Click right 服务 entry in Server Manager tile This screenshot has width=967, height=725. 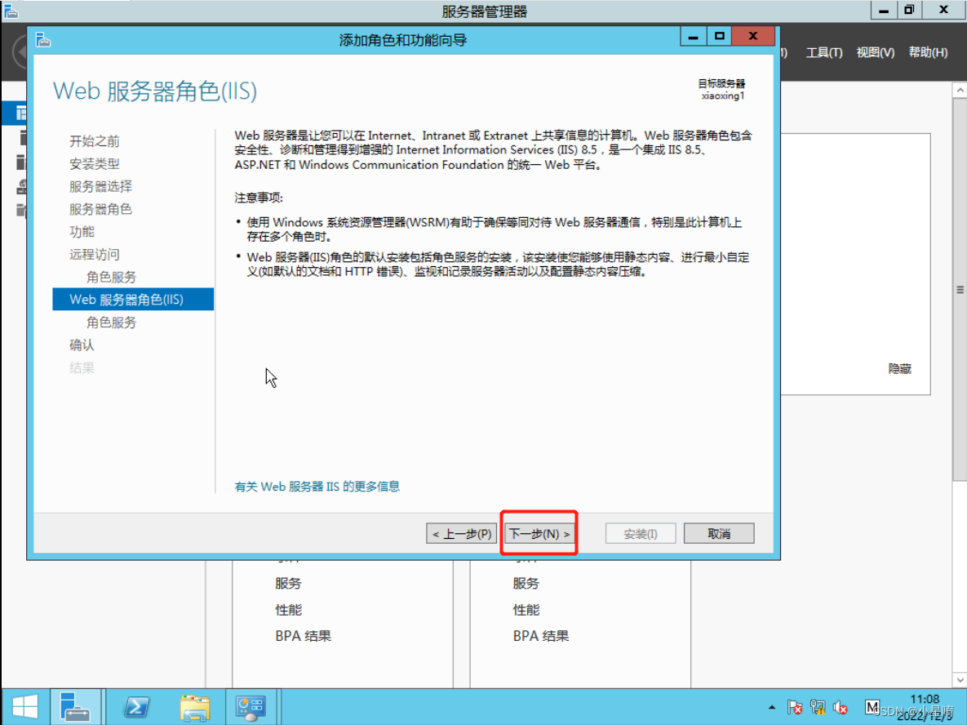pos(526,583)
